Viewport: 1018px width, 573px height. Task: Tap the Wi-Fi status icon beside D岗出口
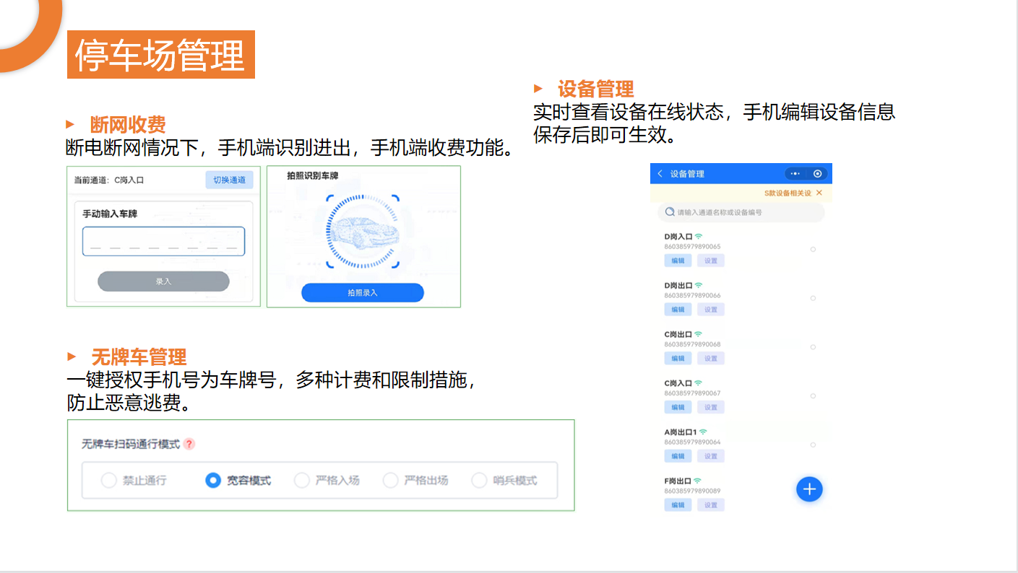coord(699,285)
